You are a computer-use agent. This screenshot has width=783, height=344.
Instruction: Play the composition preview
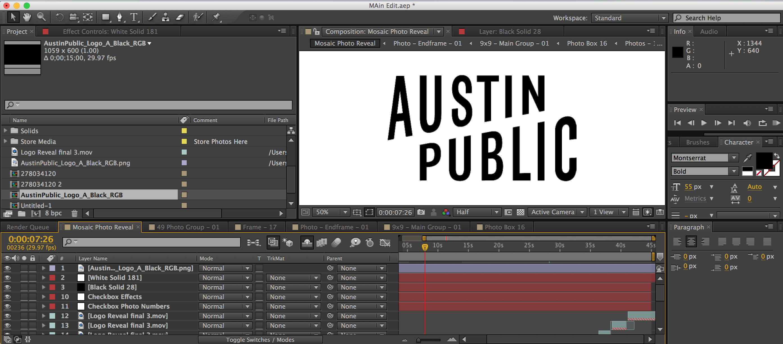click(704, 123)
